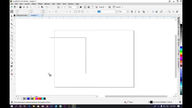192x108 pixels.
Task: Toggle the round corner button
Action: click(x=75, y=12)
